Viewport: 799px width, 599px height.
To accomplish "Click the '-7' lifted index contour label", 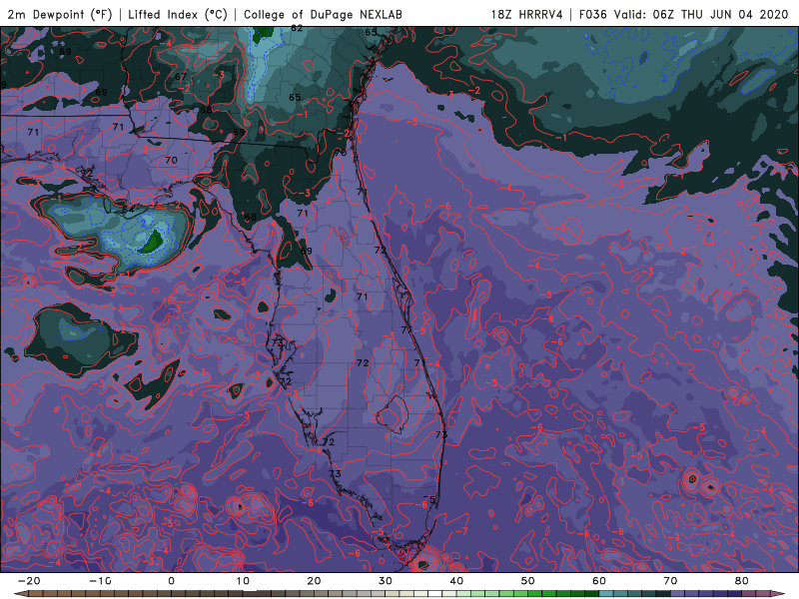I will click(461, 531).
